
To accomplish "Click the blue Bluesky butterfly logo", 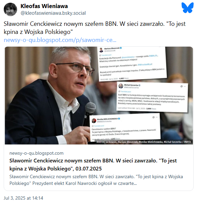I will click(188, 8).
